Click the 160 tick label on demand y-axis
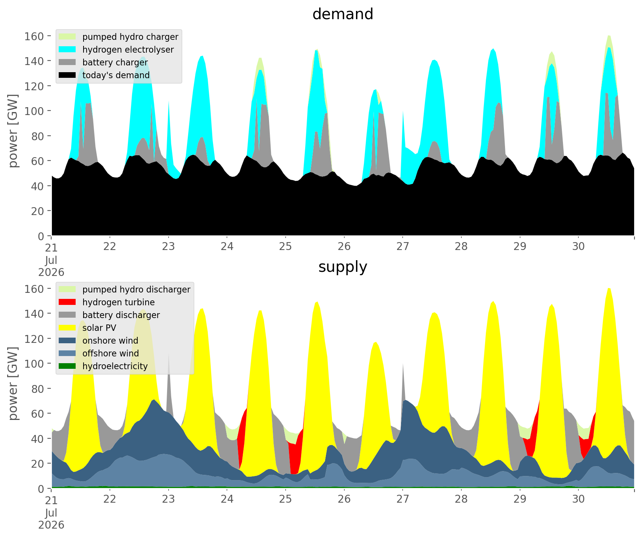Image resolution: width=642 pixels, height=538 pixels. click(34, 36)
